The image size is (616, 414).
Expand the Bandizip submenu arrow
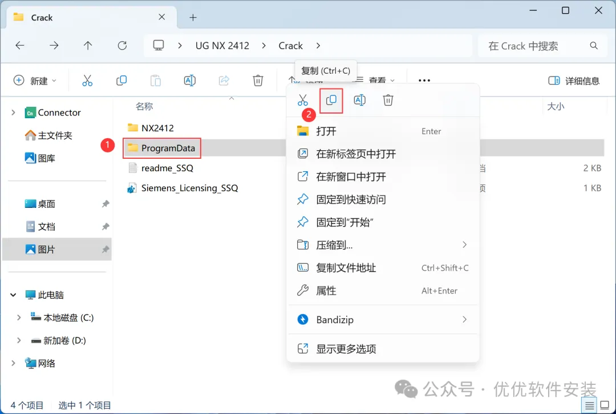pos(464,319)
